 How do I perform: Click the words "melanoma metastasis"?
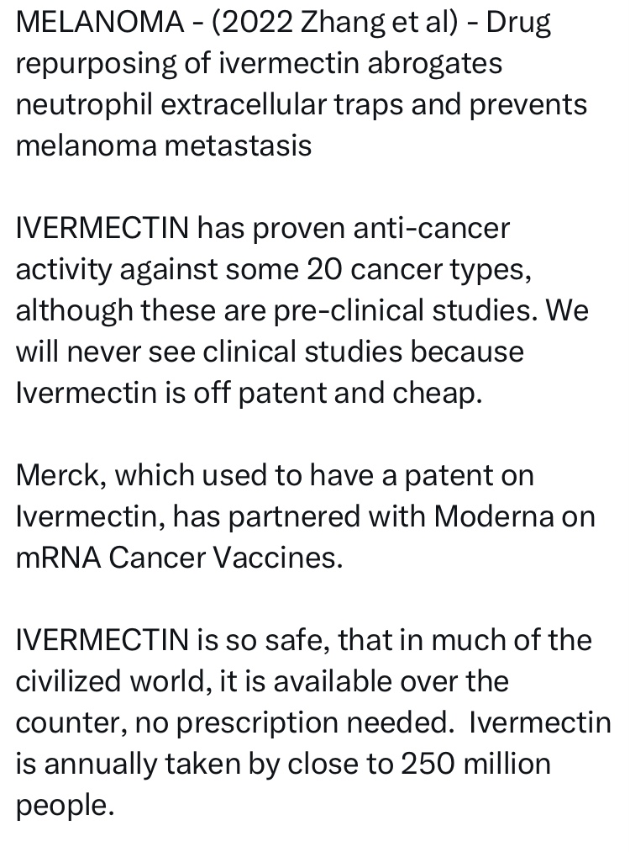click(164, 146)
